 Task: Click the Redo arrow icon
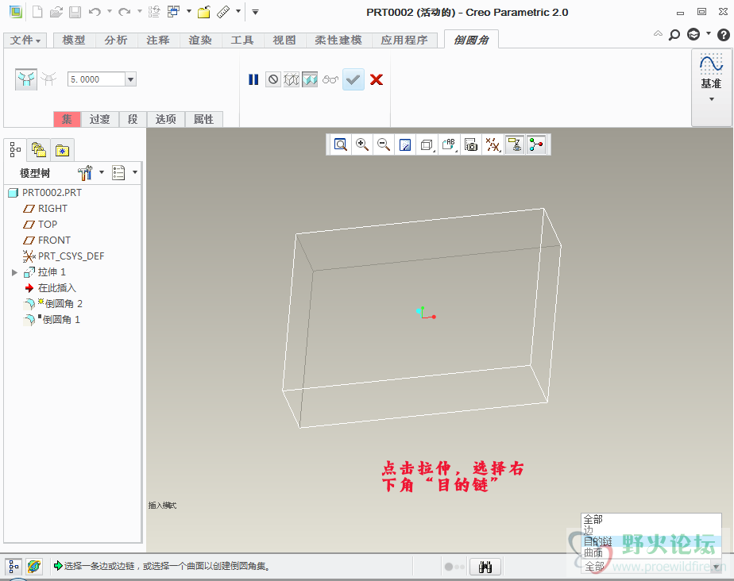click(124, 12)
